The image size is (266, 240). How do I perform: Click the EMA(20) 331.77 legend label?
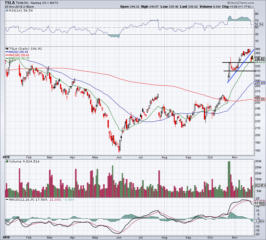point(19,59)
